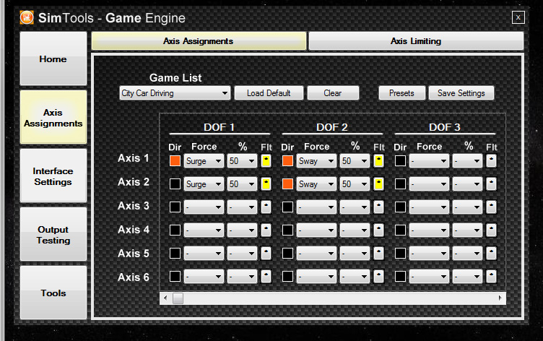Open Tools in the sidebar
The image size is (543, 341).
pos(53,293)
